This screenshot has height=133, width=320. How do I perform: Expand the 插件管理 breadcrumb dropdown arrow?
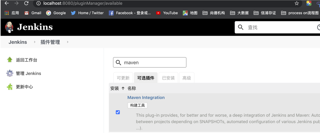click(x=68, y=42)
